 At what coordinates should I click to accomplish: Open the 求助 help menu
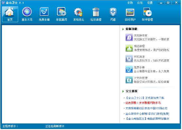tap(130, 3)
